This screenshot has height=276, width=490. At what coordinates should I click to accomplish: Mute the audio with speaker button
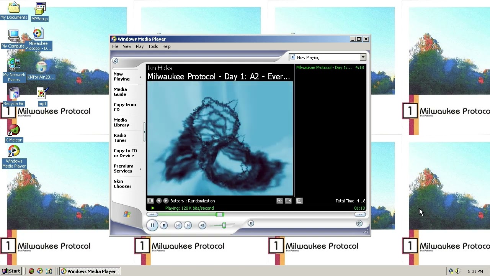coord(203,225)
